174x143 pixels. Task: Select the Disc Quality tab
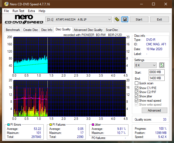[x=63, y=29]
